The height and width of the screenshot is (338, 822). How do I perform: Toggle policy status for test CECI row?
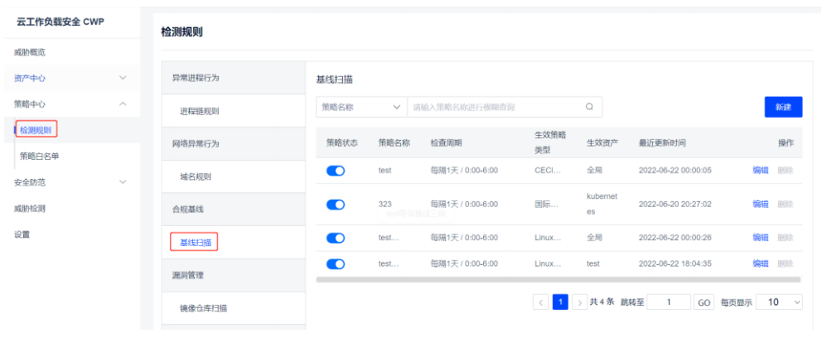coord(336,171)
